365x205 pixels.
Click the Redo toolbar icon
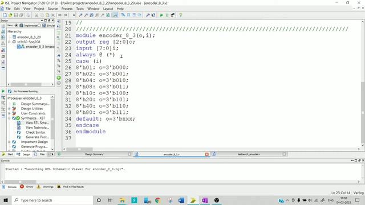(x=66, y=15)
